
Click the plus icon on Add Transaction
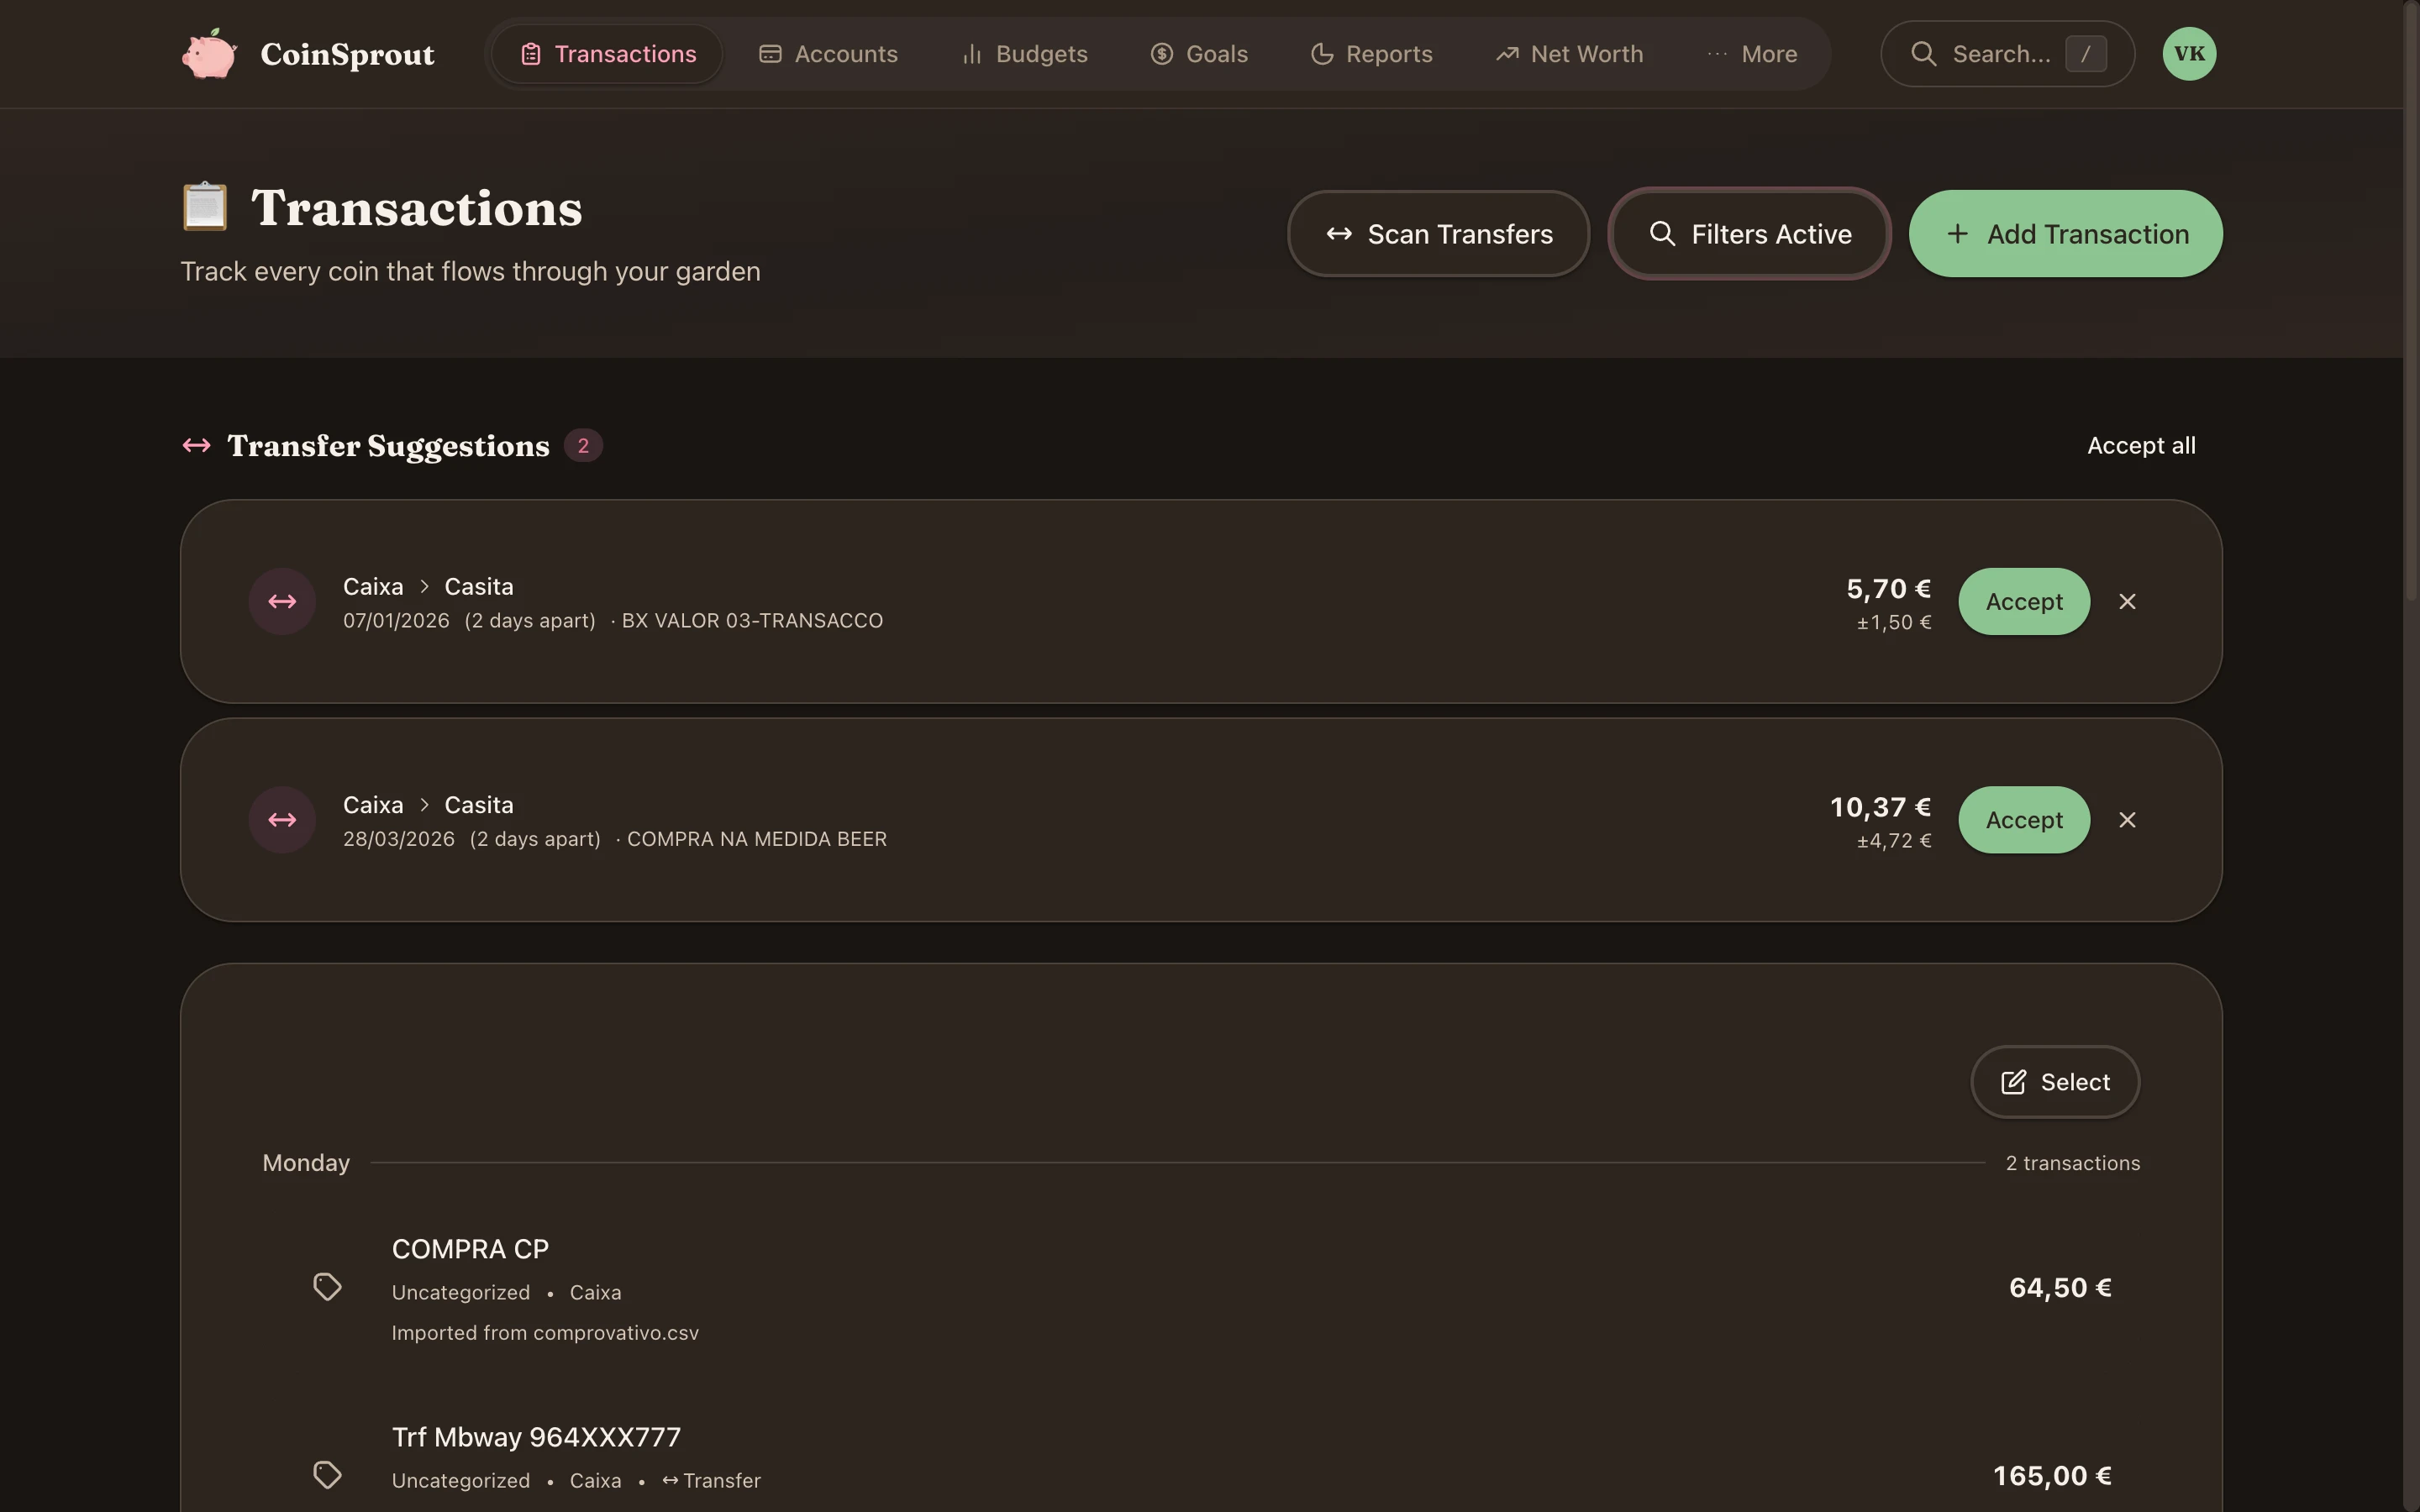pyautogui.click(x=1959, y=233)
